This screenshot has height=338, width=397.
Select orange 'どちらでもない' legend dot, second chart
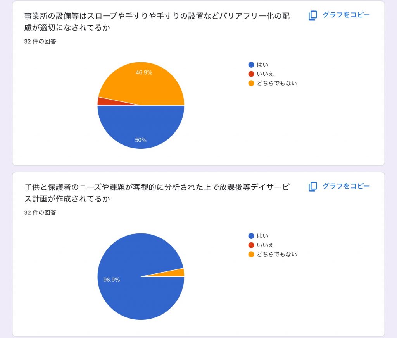[251, 254]
